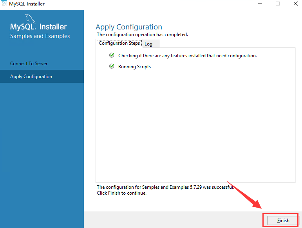
Task: Click the MySQL Installer title bar icon
Action: (x=4, y=4)
